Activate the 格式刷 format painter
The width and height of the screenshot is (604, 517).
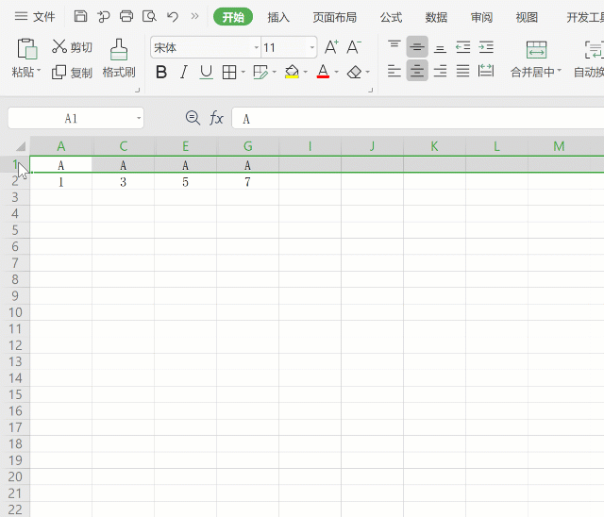(x=119, y=58)
